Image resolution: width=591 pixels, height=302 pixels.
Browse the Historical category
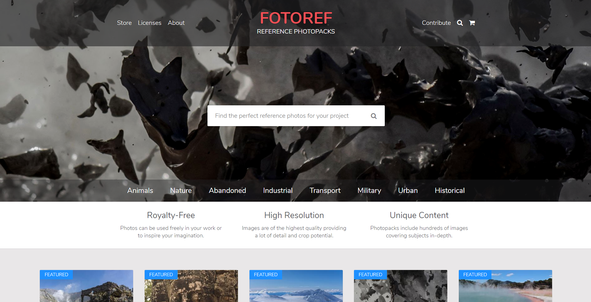pos(449,190)
